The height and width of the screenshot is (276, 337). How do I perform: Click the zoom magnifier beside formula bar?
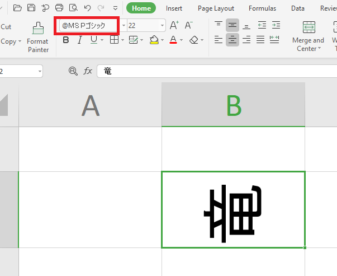[x=73, y=71]
